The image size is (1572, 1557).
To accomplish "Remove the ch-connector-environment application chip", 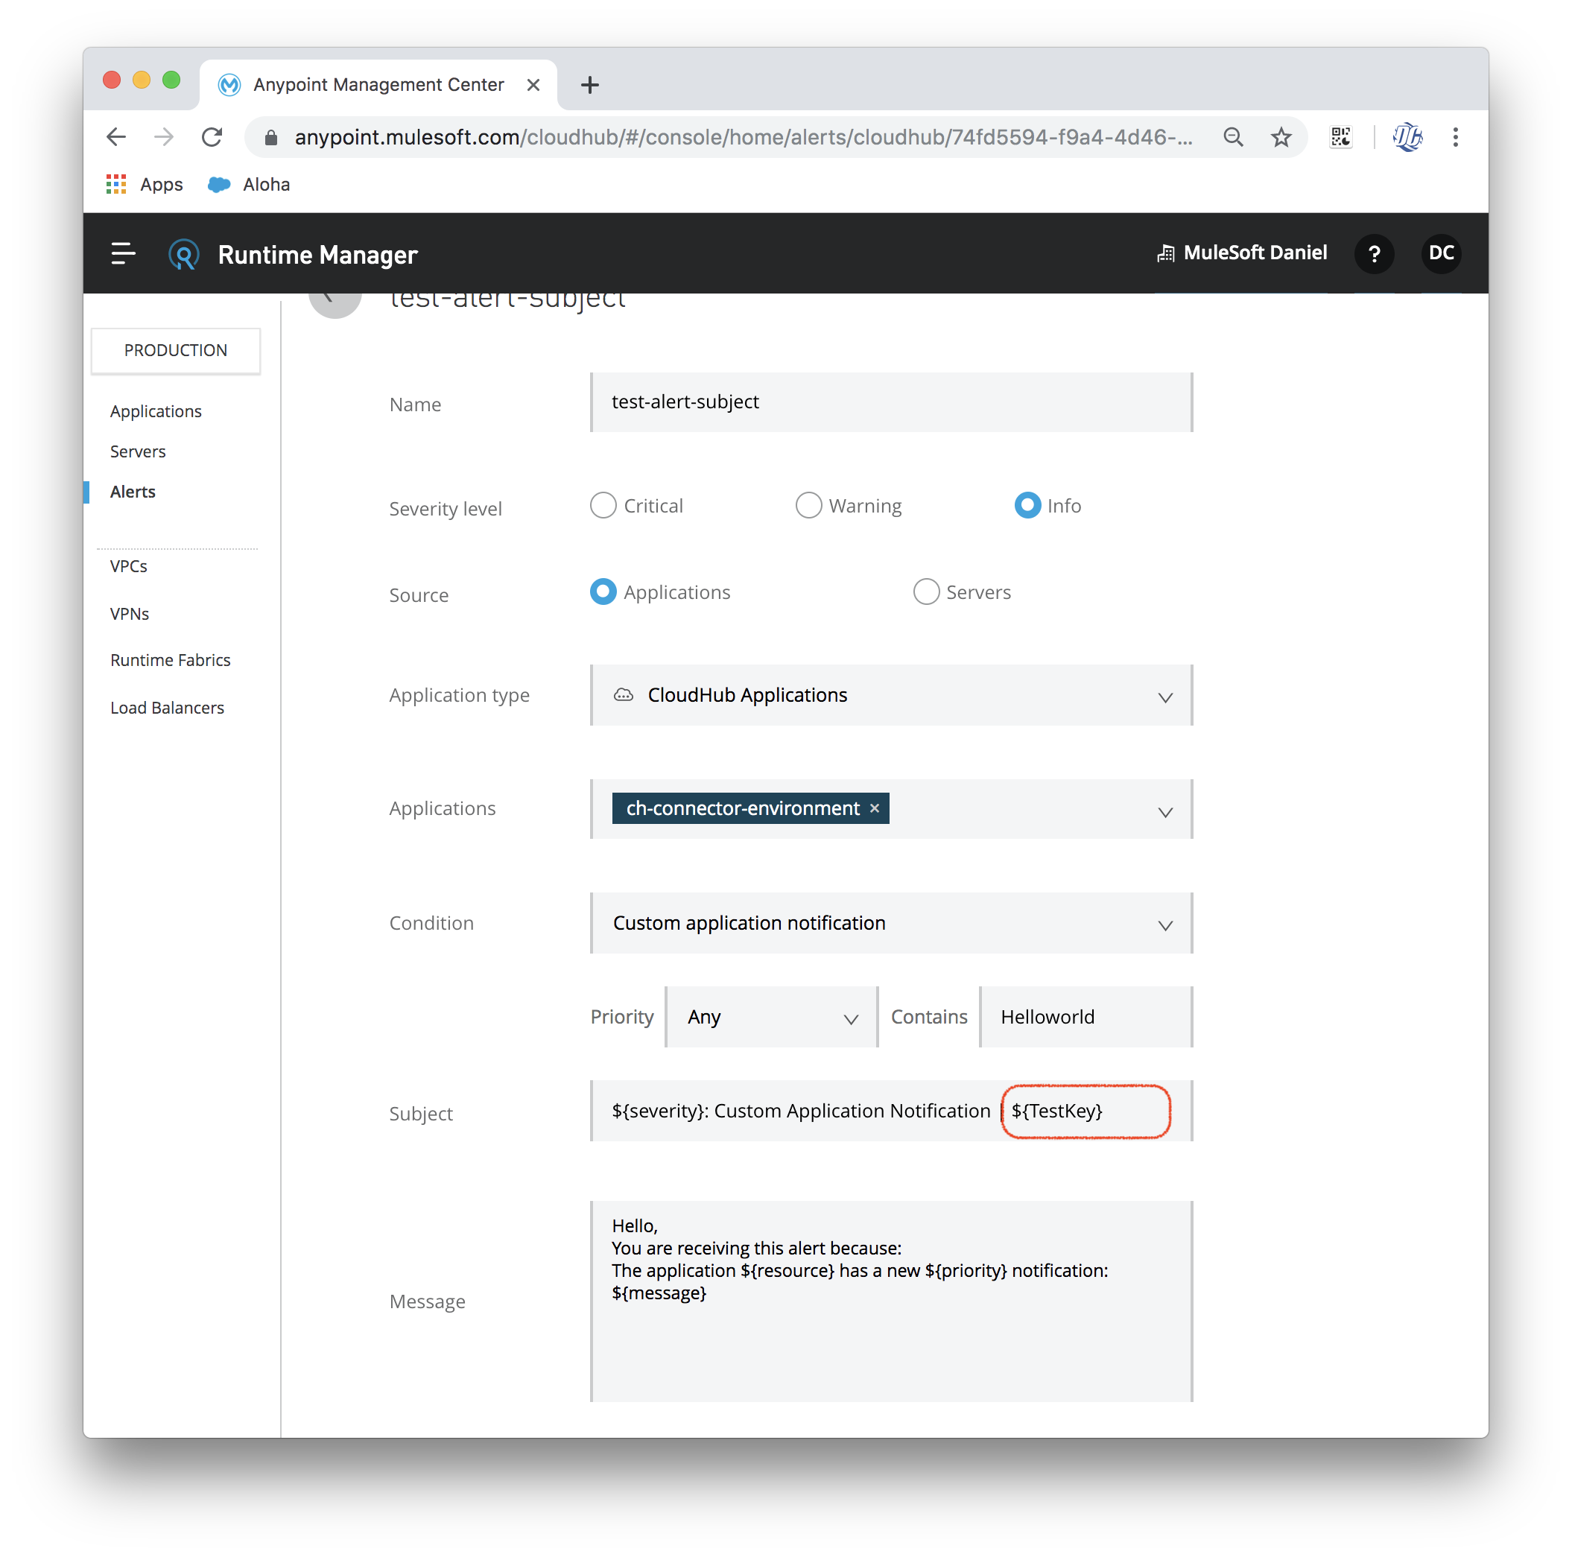I will (874, 808).
